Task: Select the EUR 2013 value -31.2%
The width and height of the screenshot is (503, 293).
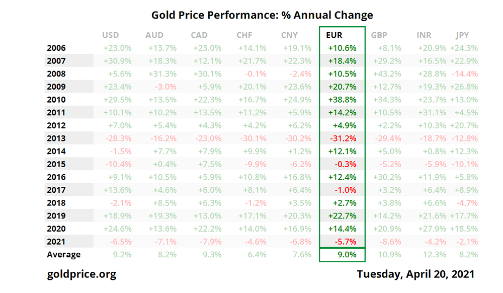Action: 342,138
